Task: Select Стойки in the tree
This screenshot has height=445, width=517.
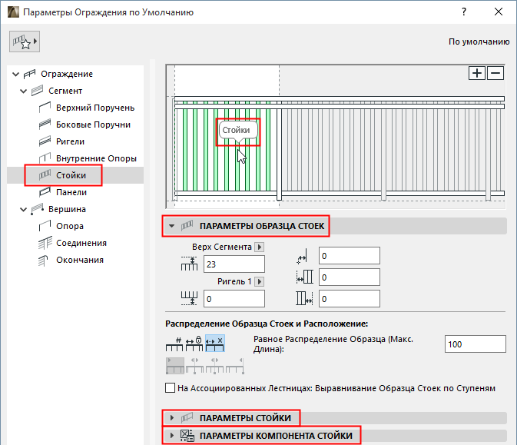Action: tap(71, 175)
